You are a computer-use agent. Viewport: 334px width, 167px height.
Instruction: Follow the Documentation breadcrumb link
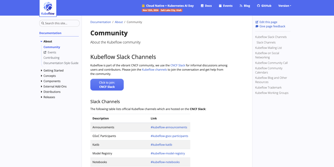click(100, 22)
